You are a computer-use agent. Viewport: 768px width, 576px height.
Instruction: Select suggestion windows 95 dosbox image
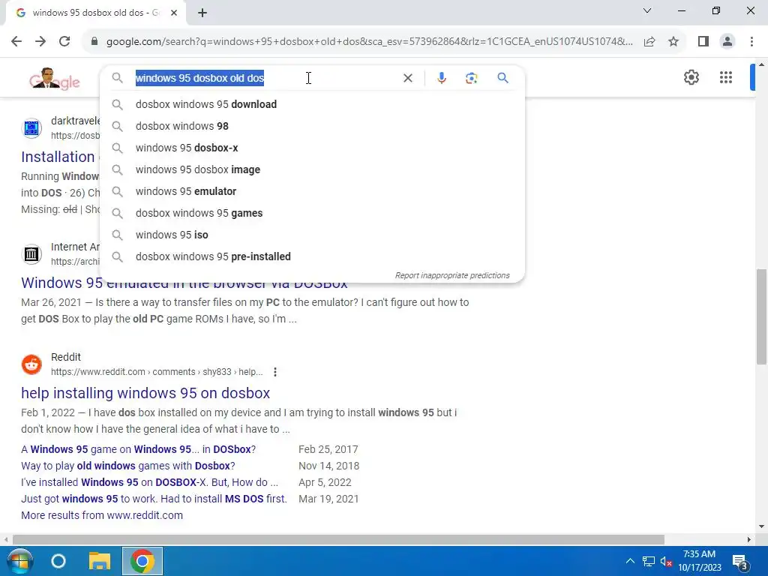click(x=312, y=169)
